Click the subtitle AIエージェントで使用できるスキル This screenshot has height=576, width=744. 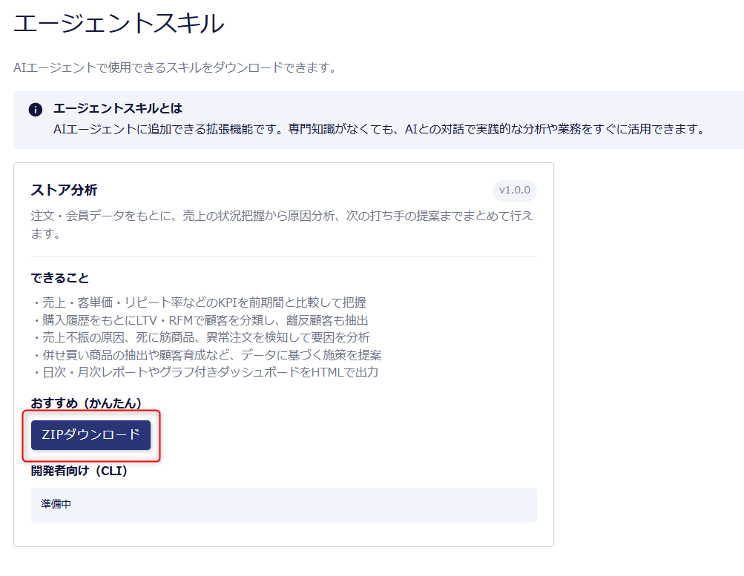point(174,67)
